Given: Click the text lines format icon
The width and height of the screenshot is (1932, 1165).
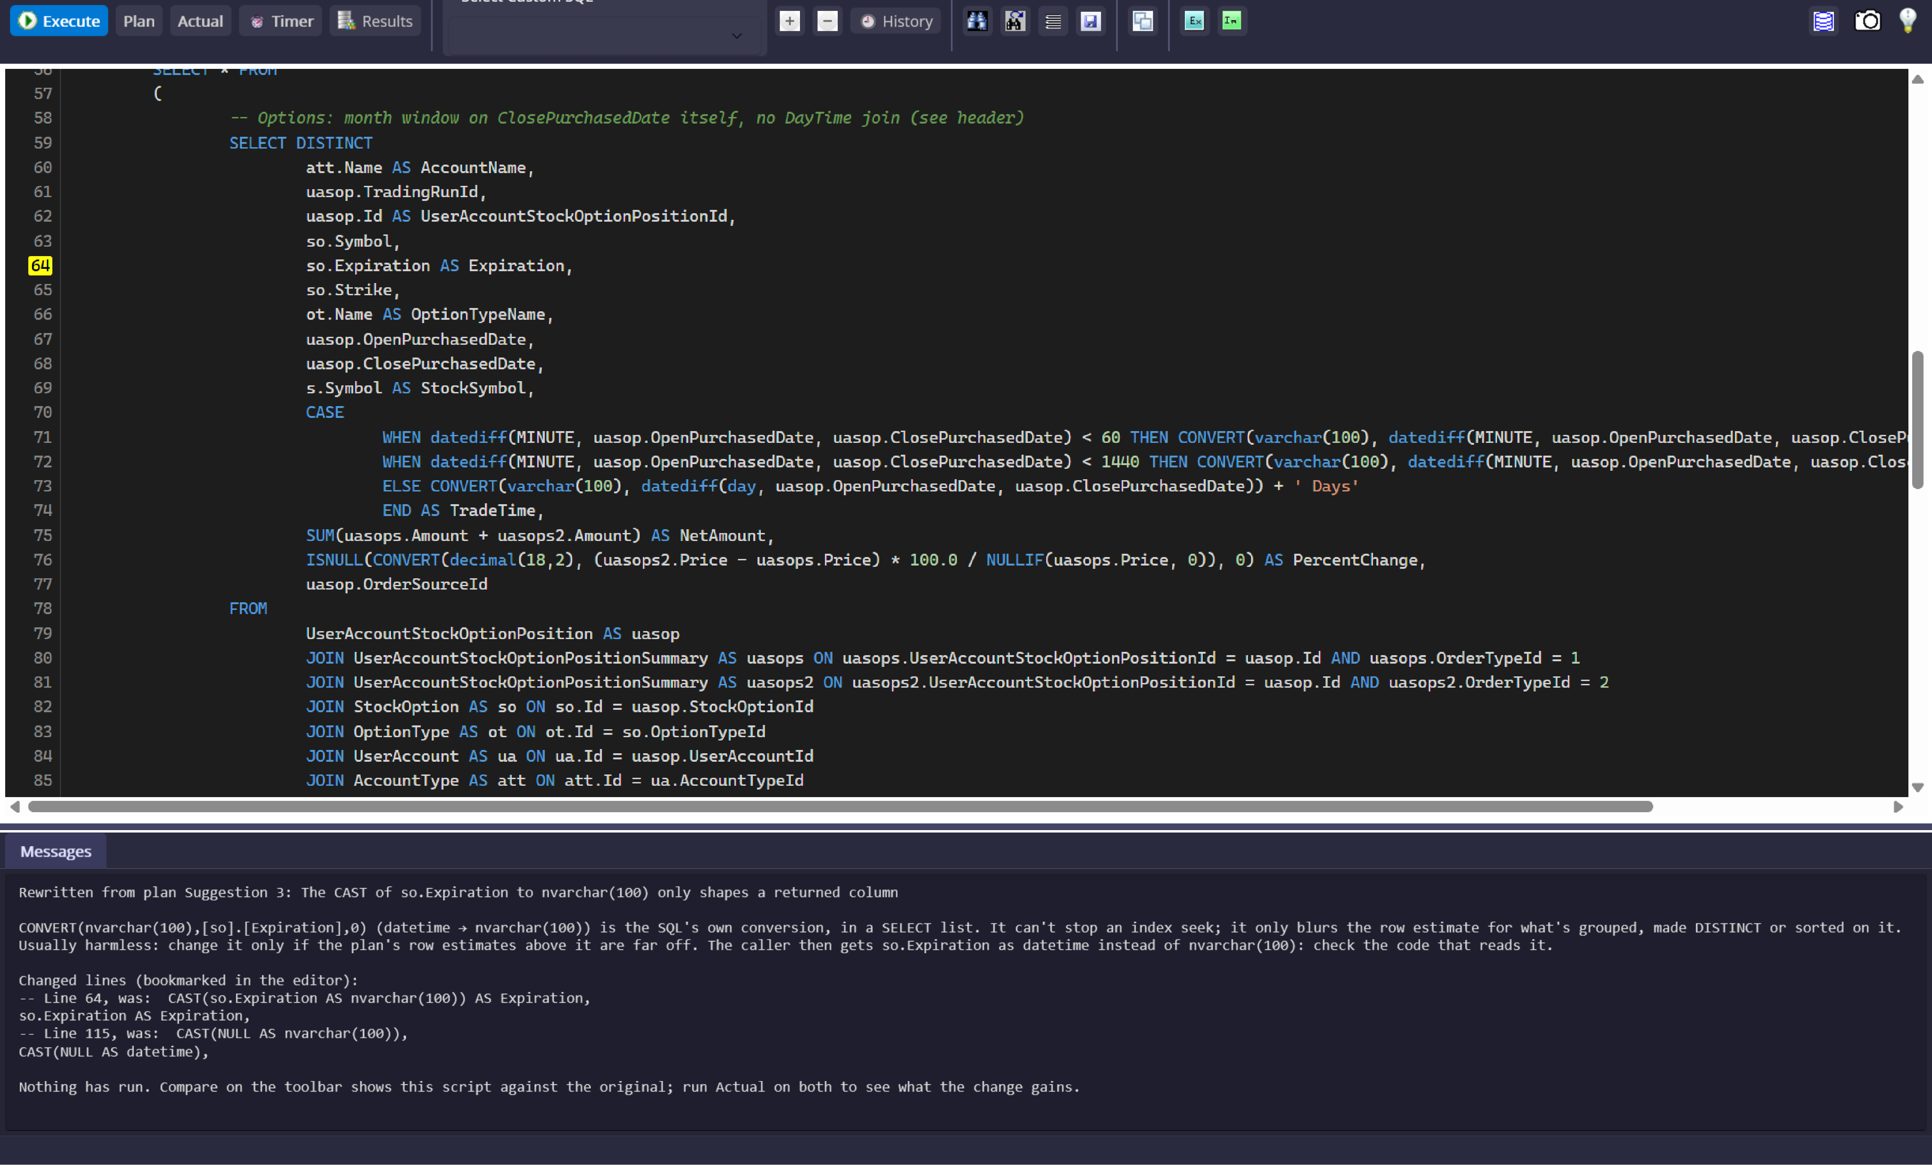Looking at the screenshot, I should pos(1053,21).
